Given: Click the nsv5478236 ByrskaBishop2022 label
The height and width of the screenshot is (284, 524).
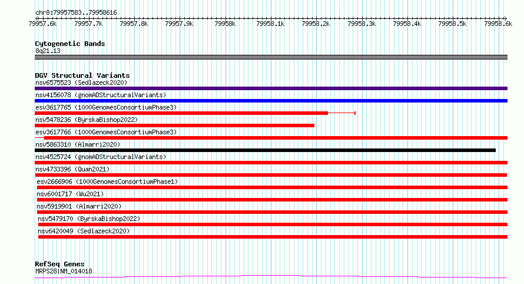Looking at the screenshot, I should coord(87,120).
